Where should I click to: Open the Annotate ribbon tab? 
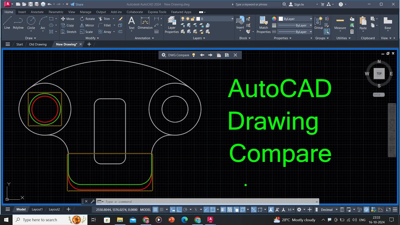pos(37,12)
